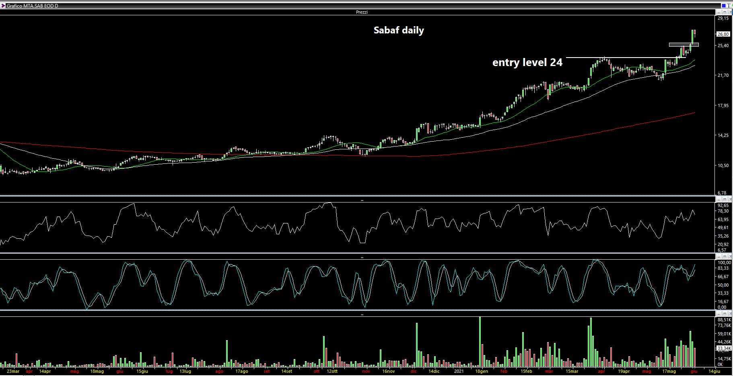
Task: Select the 'entry level 24' text annotation
Action: click(527, 62)
